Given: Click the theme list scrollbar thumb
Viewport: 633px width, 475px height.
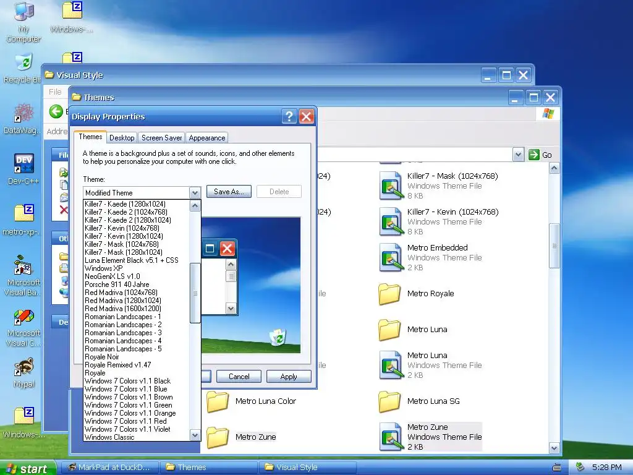Looking at the screenshot, I should 195,293.
